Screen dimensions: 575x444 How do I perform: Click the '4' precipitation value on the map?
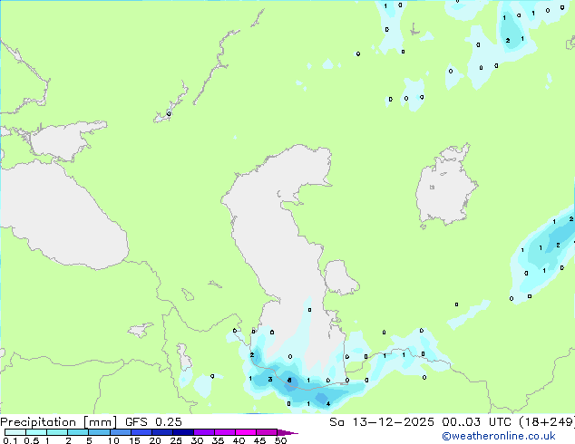tap(327, 404)
